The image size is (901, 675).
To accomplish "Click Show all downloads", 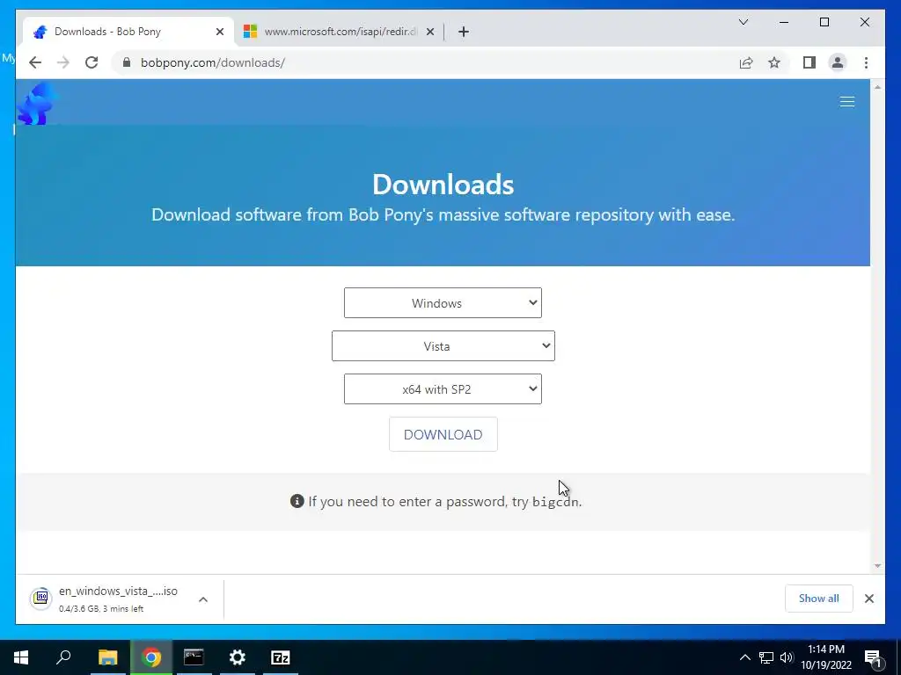I will click(x=819, y=599).
